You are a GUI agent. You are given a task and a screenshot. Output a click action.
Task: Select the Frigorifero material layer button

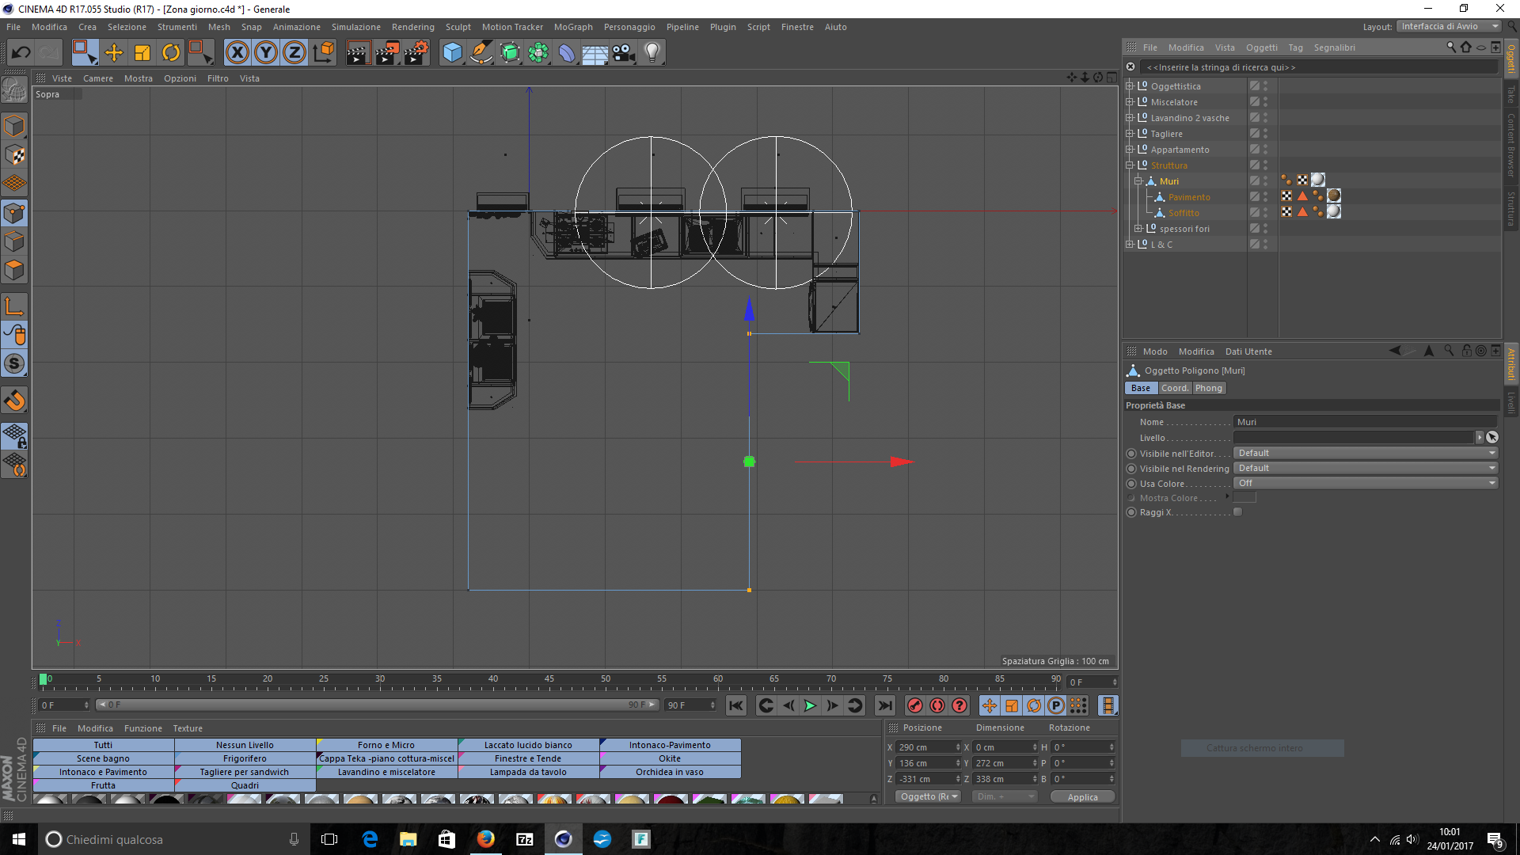coord(245,758)
